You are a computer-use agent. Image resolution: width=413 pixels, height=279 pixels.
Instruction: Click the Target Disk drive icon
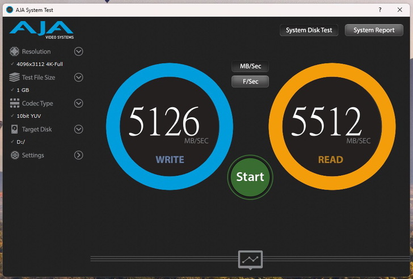pyautogui.click(x=15, y=129)
